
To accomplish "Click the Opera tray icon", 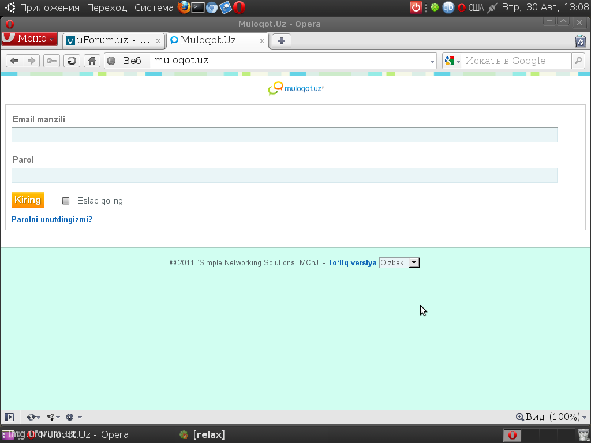I will click(x=462, y=7).
